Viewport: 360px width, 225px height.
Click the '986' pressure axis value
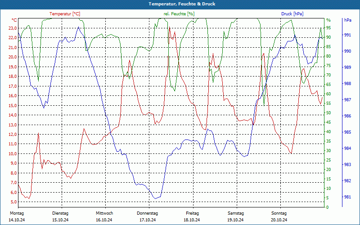click(x=347, y=116)
